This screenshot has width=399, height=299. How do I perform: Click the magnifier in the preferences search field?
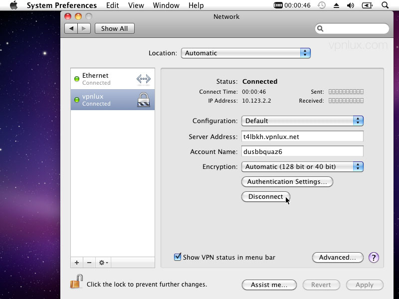(x=320, y=28)
